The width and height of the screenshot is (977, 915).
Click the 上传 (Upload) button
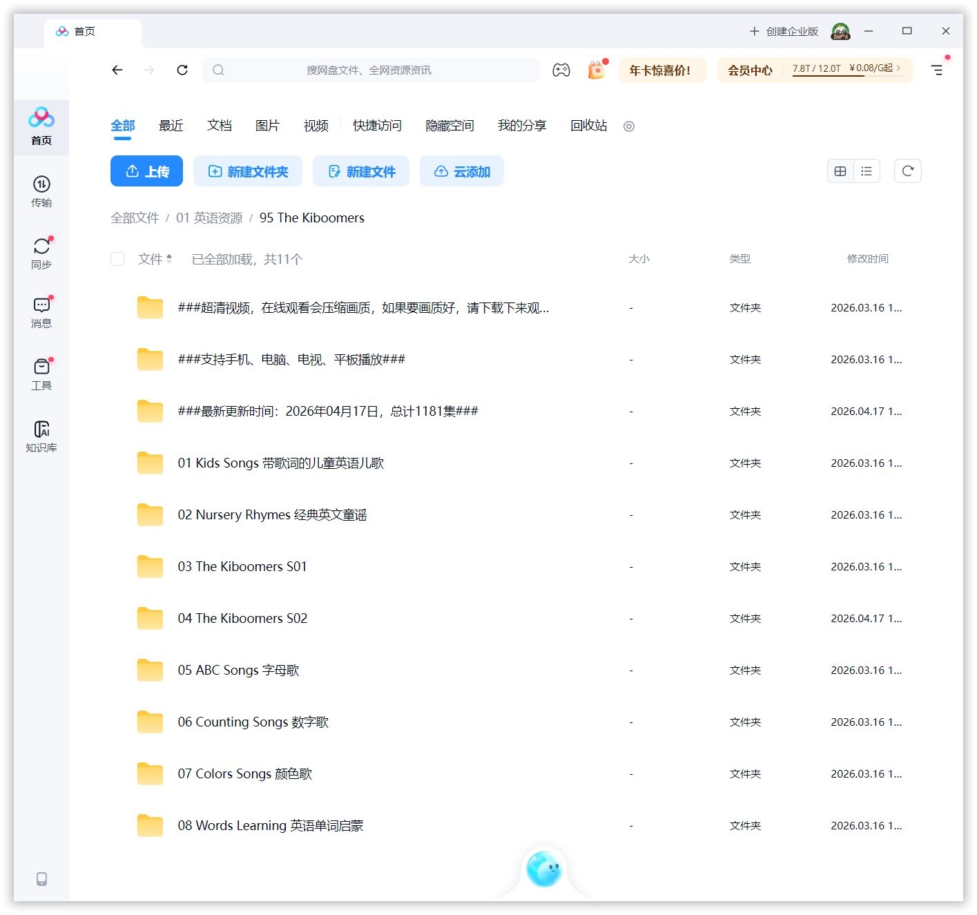pyautogui.click(x=146, y=171)
